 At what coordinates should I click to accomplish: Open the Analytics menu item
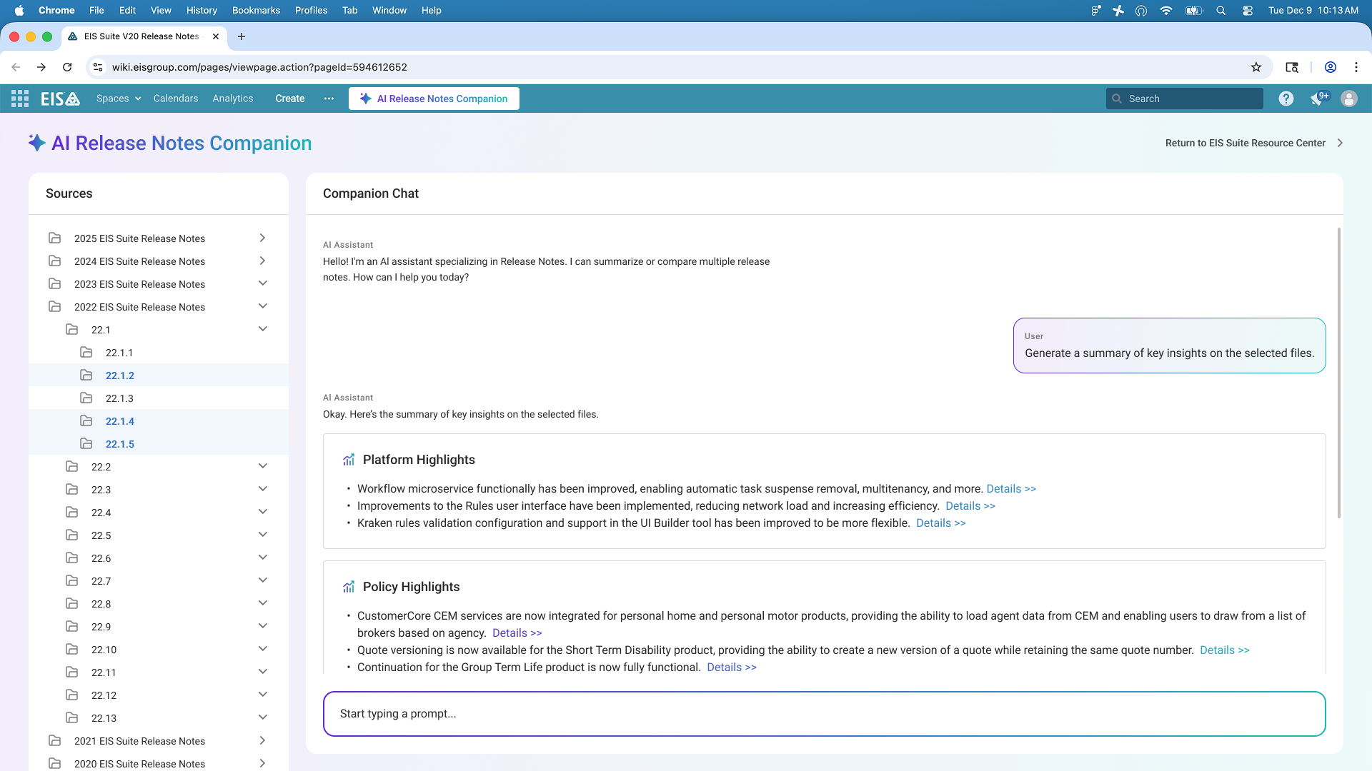tap(232, 99)
